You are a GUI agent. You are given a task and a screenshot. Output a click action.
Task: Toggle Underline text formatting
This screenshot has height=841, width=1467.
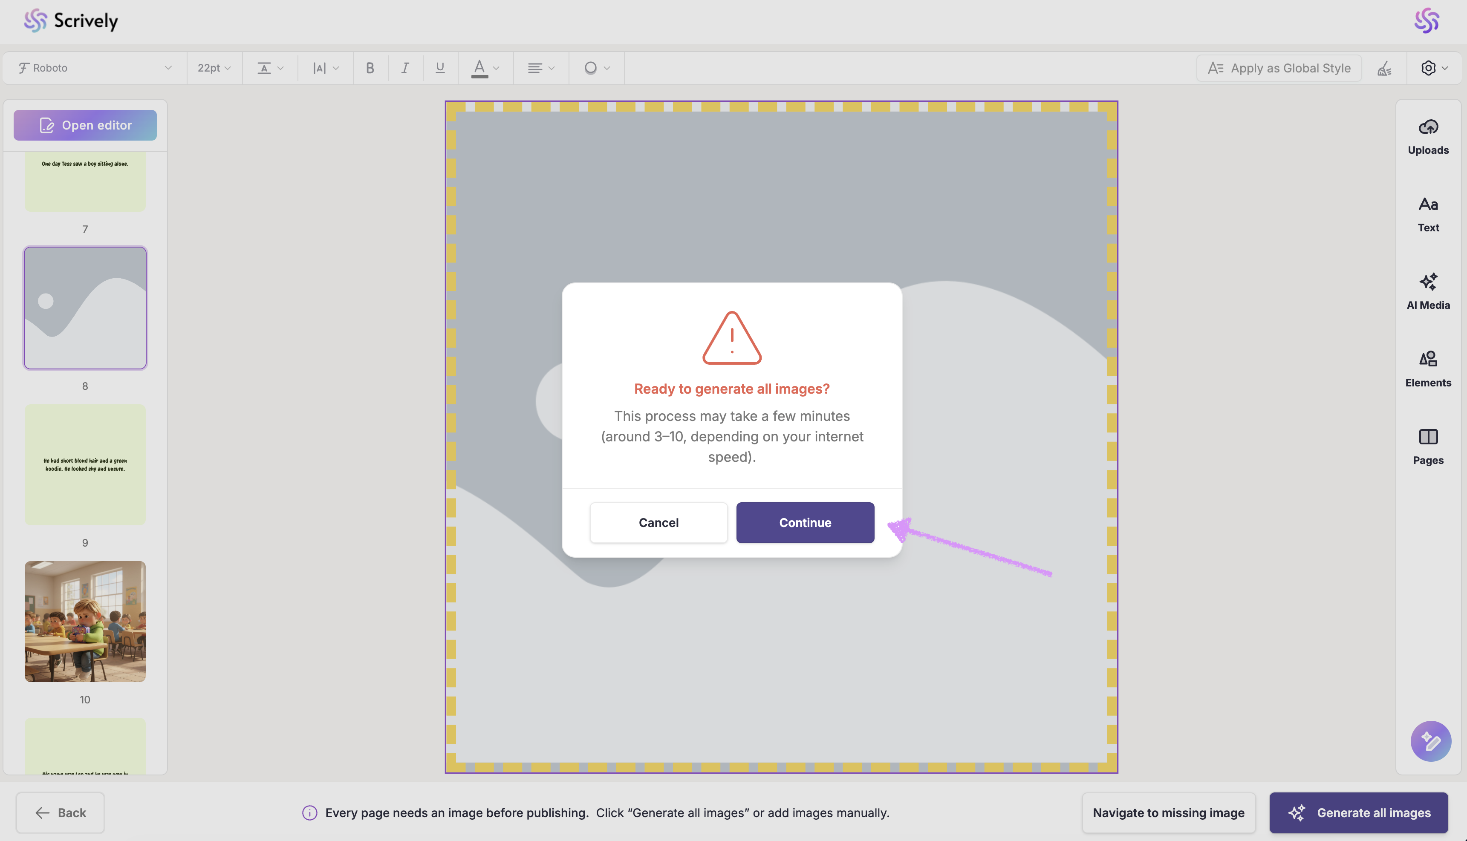coord(440,68)
